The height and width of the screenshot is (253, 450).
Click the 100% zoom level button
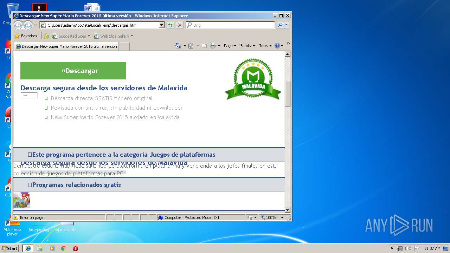pyautogui.click(x=269, y=218)
